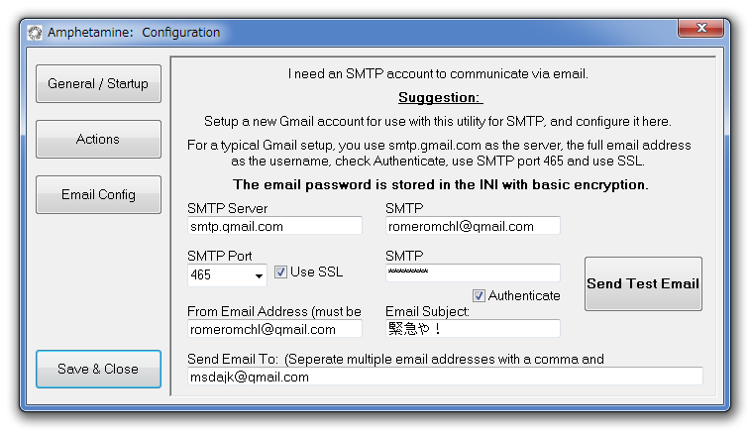Toggle the Use SSL checkbox
Screen dimensions: 750x435
(280, 272)
